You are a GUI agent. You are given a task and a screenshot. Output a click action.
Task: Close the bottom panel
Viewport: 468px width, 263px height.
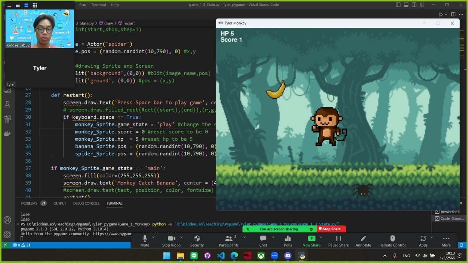pyautogui.click(x=461, y=203)
